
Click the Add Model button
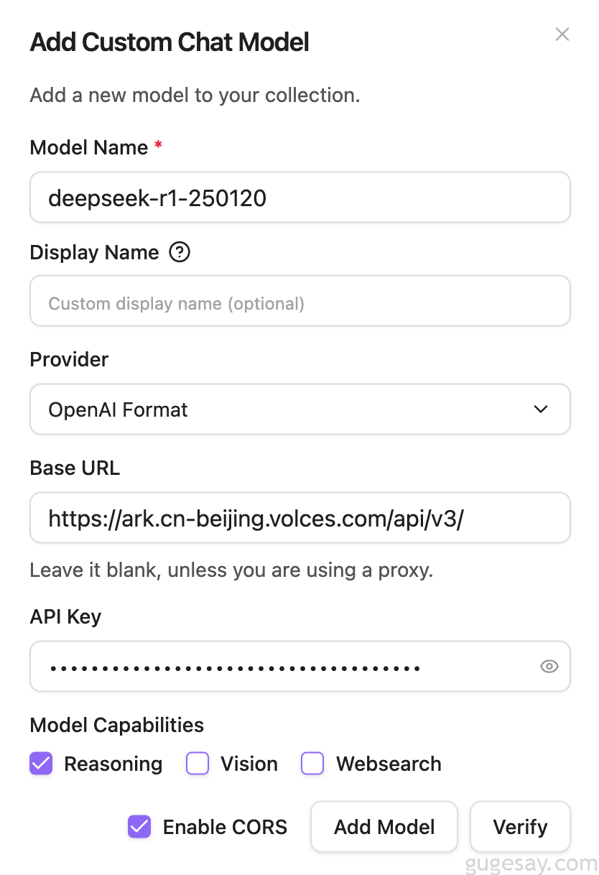pyautogui.click(x=384, y=827)
